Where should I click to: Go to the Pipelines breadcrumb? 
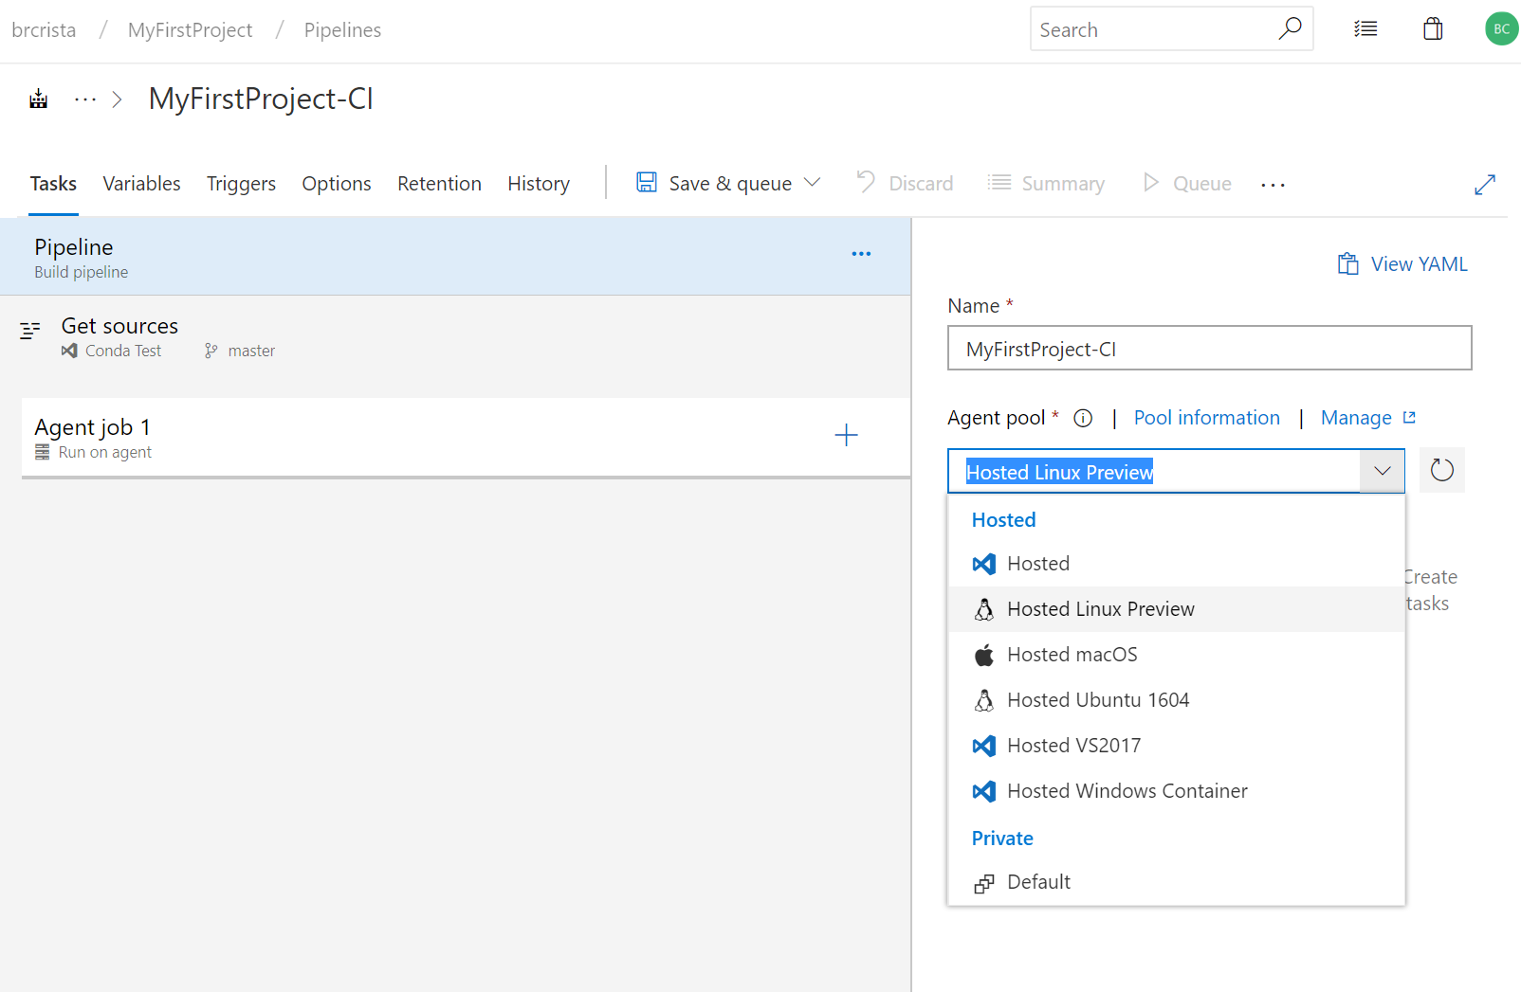tap(342, 29)
